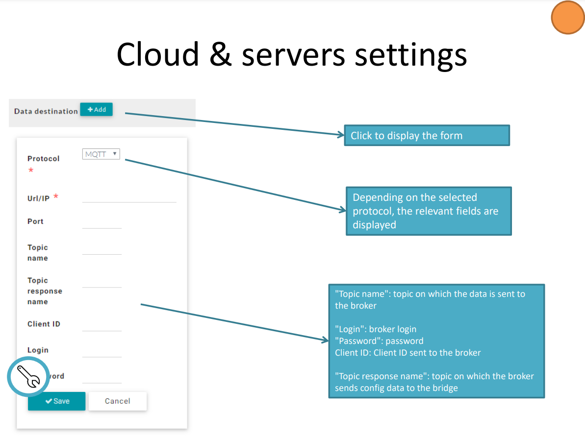Click the 'Click to display the form' callout
585x437 pixels.
point(427,136)
